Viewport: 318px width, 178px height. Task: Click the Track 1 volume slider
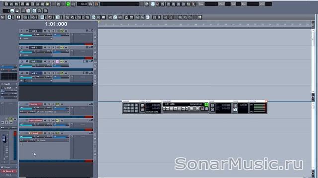[28, 35]
